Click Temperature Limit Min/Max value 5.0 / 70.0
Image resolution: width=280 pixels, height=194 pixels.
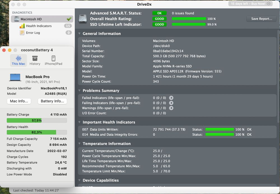(162, 171)
